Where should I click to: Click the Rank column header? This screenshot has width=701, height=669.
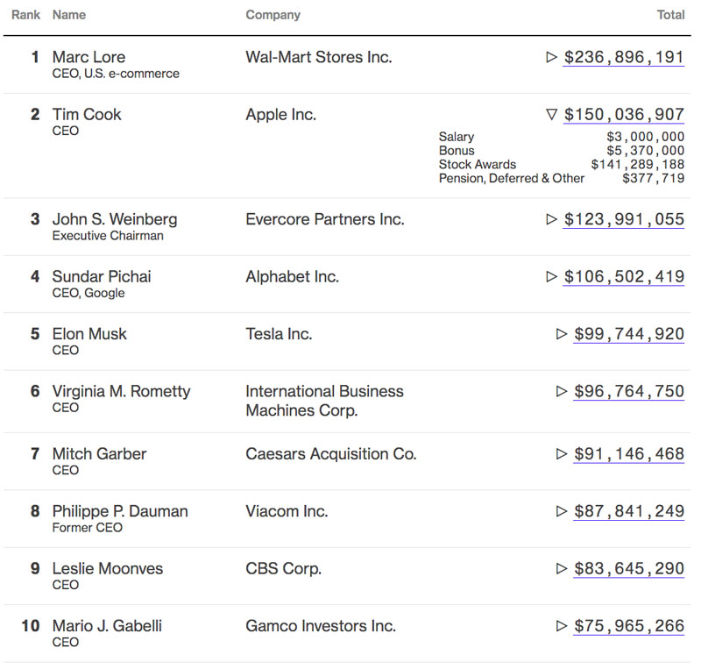pos(26,15)
